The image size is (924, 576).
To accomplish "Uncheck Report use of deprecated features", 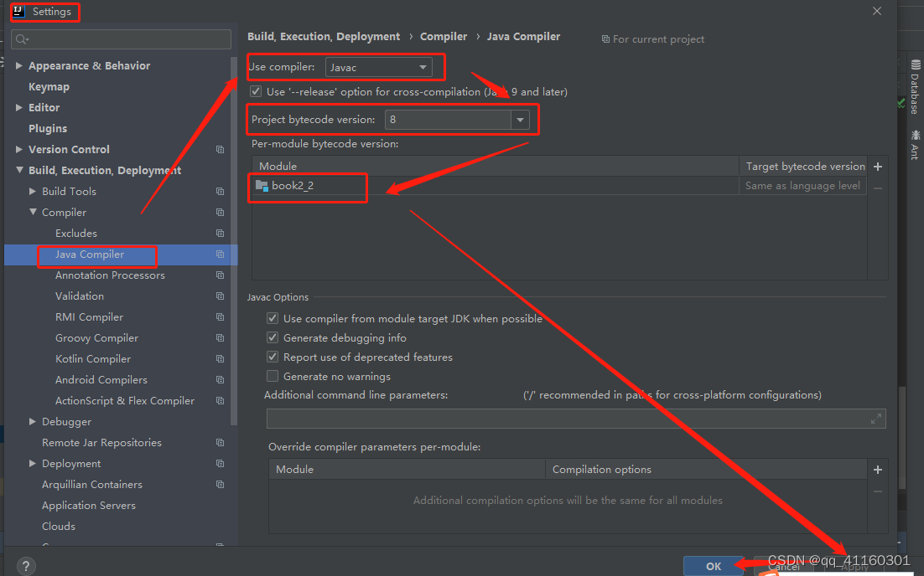I will 273,357.
